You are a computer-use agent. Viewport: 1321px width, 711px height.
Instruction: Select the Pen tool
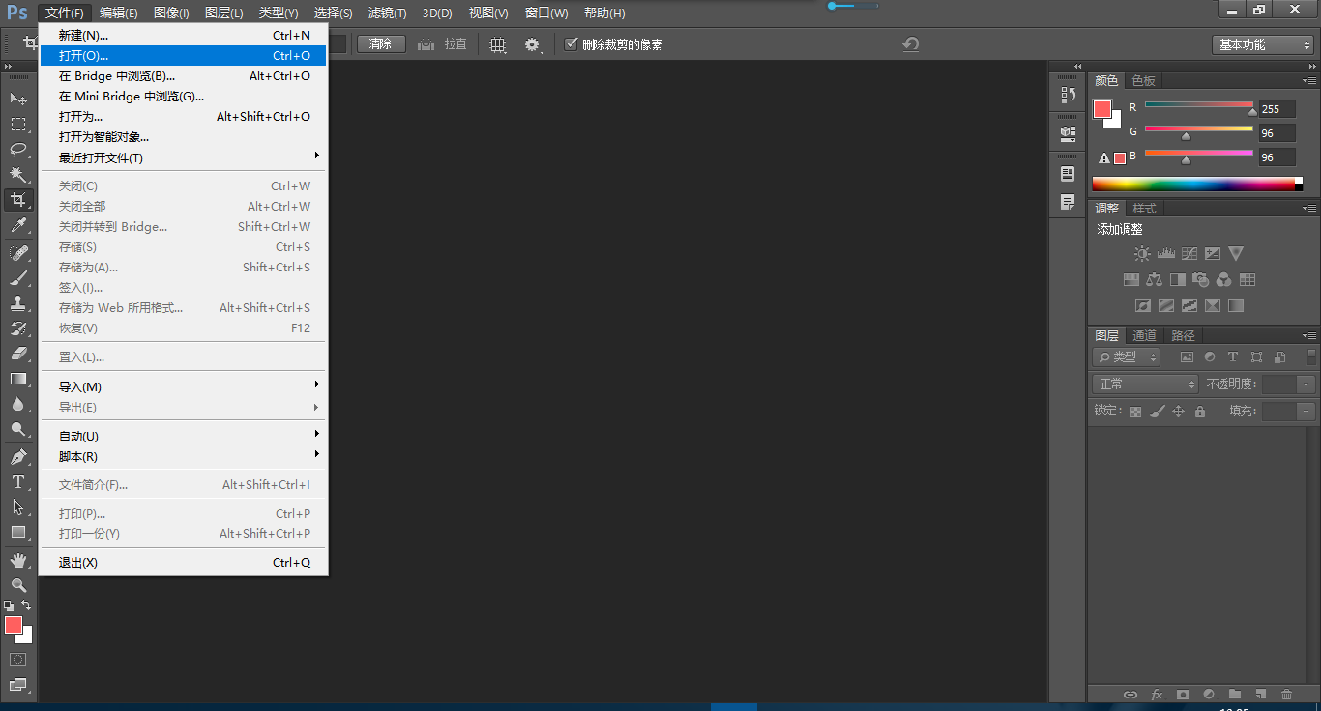18,457
